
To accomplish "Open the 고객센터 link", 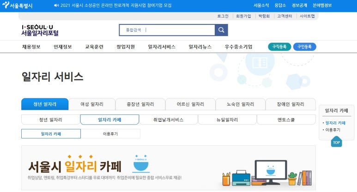I will pos(284,16).
